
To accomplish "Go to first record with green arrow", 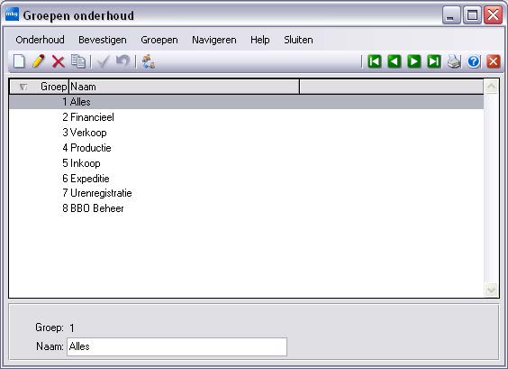I will (x=375, y=61).
